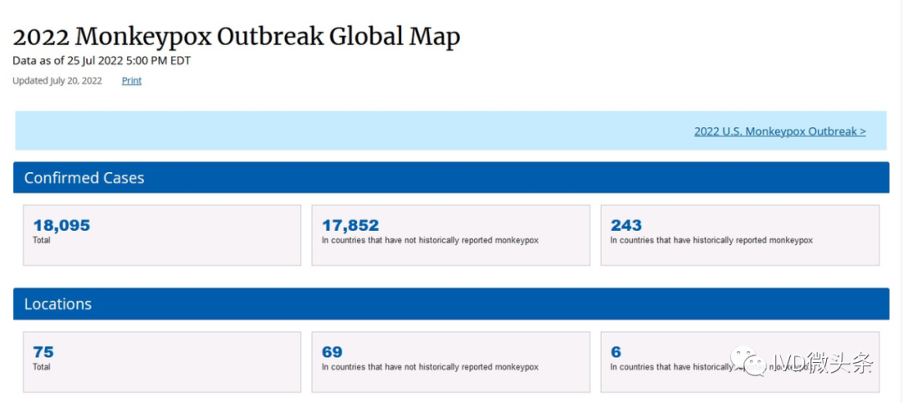
Task: Click the IVD微头条 watermark text
Action: (823, 363)
